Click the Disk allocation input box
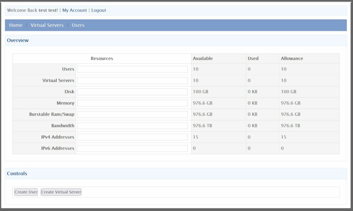353x211 pixels. pyautogui.click(x=133, y=91)
